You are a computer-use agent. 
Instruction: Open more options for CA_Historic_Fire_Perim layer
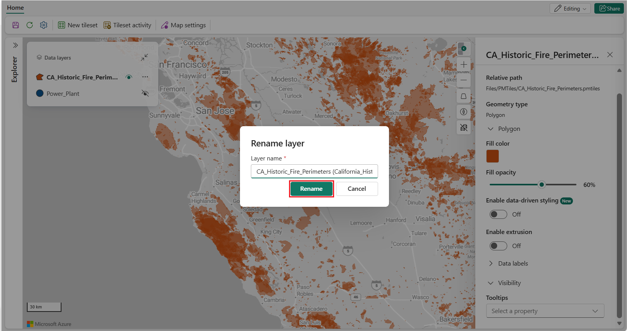[x=145, y=77]
